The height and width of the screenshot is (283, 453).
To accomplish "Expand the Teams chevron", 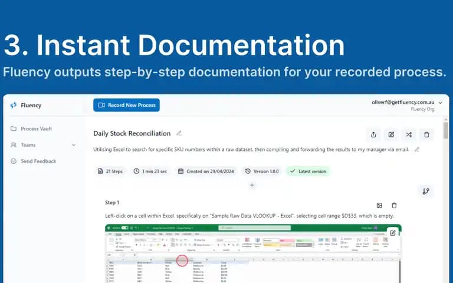I will (x=74, y=145).
